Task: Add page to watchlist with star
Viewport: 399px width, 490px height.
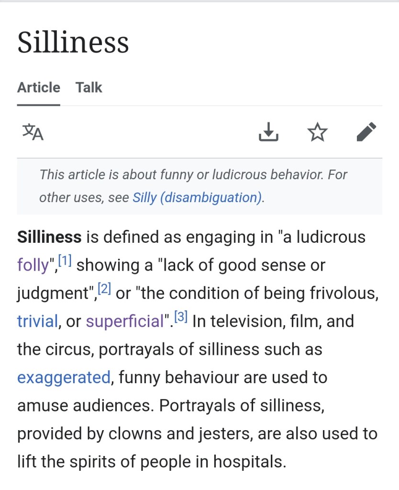Action: point(317,132)
